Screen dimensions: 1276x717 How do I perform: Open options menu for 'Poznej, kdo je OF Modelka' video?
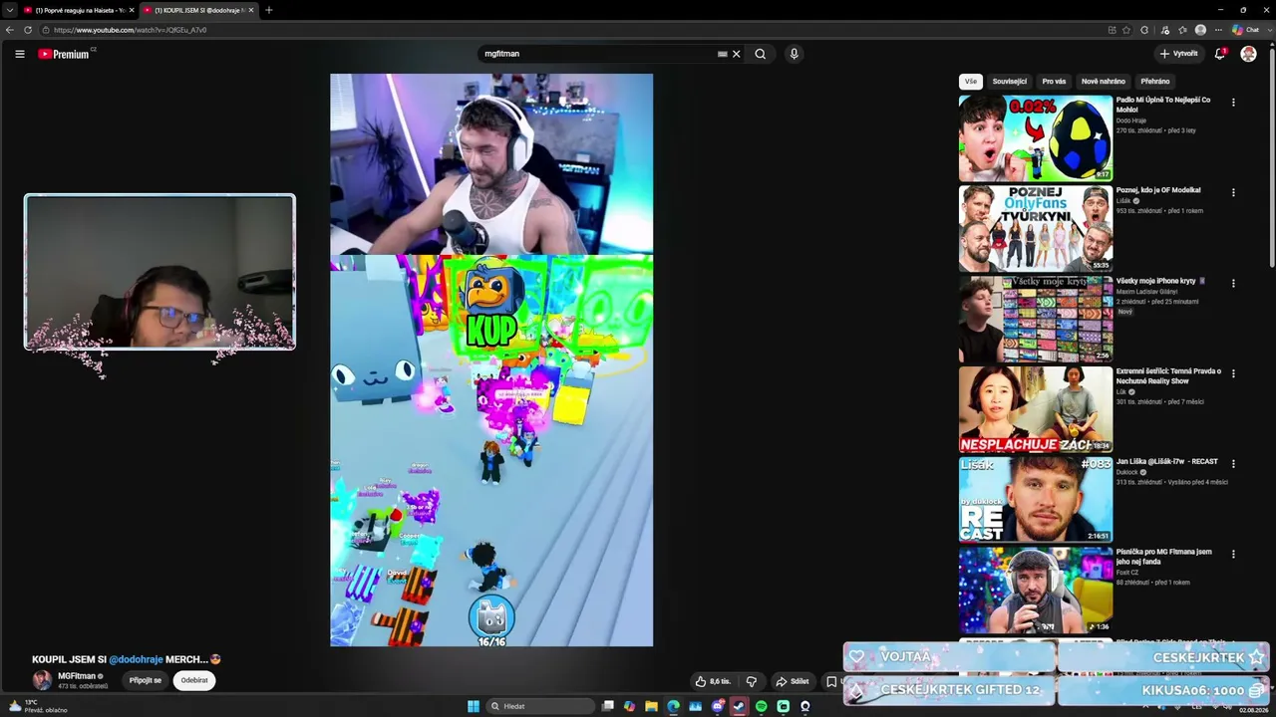[x=1233, y=193]
